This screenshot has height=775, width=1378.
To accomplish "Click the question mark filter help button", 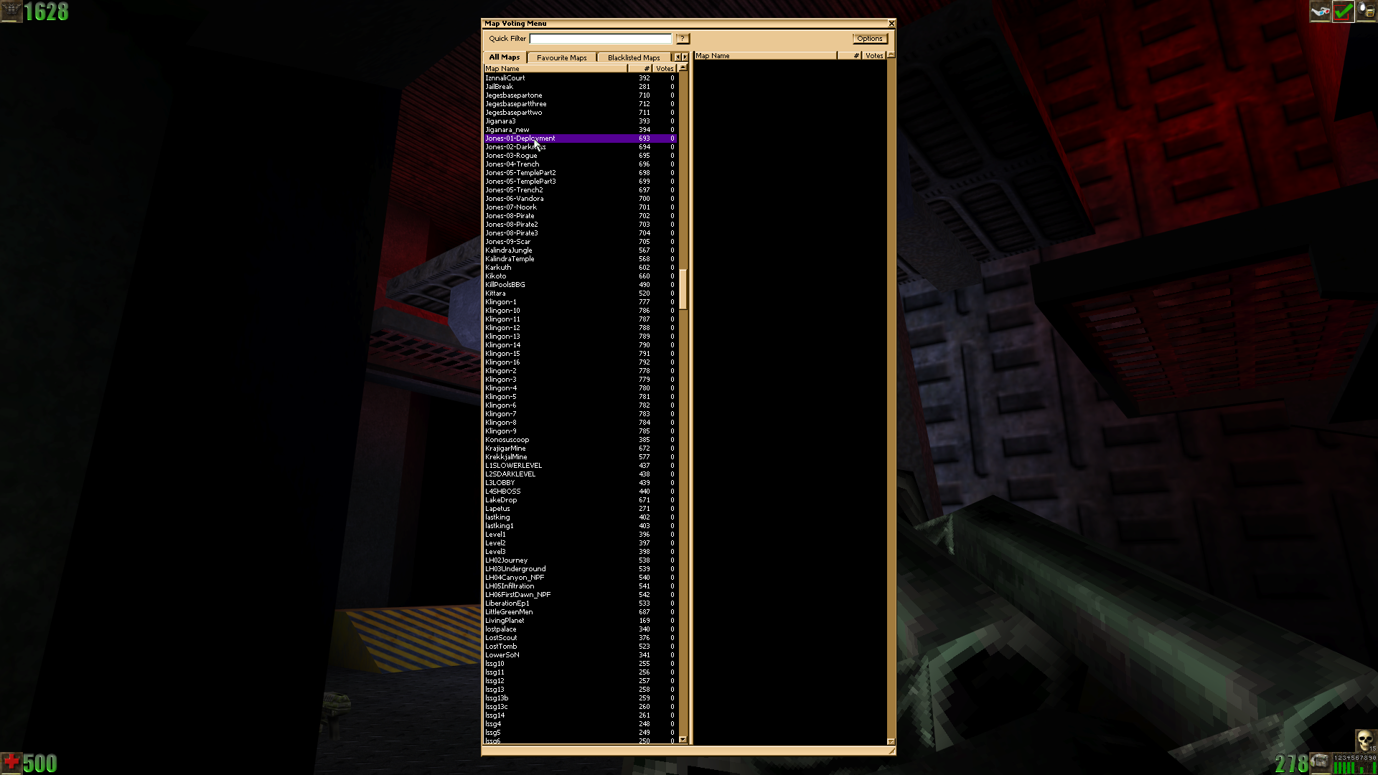I will pyautogui.click(x=683, y=39).
